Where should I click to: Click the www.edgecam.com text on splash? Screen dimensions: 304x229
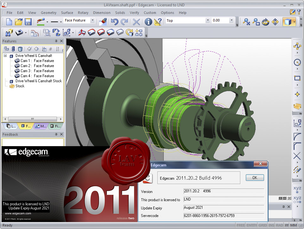pyautogui.click(x=18, y=213)
